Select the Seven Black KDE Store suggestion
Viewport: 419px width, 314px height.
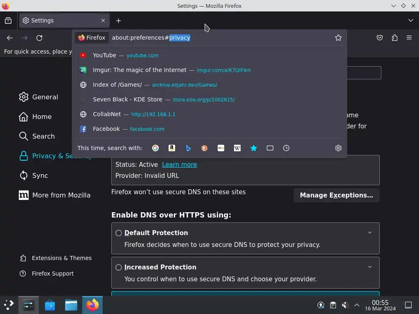tap(209, 99)
